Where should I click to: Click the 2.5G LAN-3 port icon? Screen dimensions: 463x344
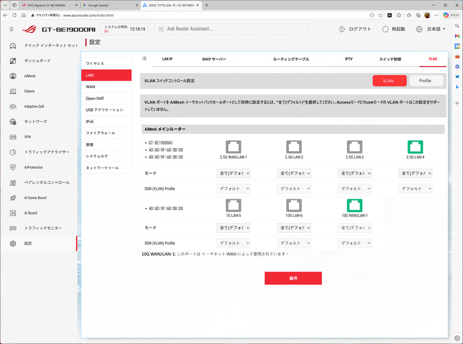pos(355,147)
